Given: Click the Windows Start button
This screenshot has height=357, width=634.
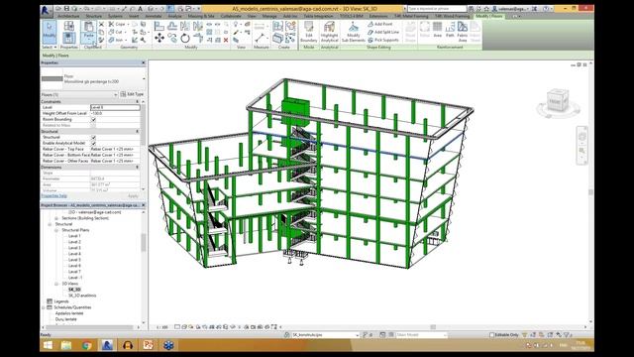Looking at the screenshot, I should coord(48,345).
